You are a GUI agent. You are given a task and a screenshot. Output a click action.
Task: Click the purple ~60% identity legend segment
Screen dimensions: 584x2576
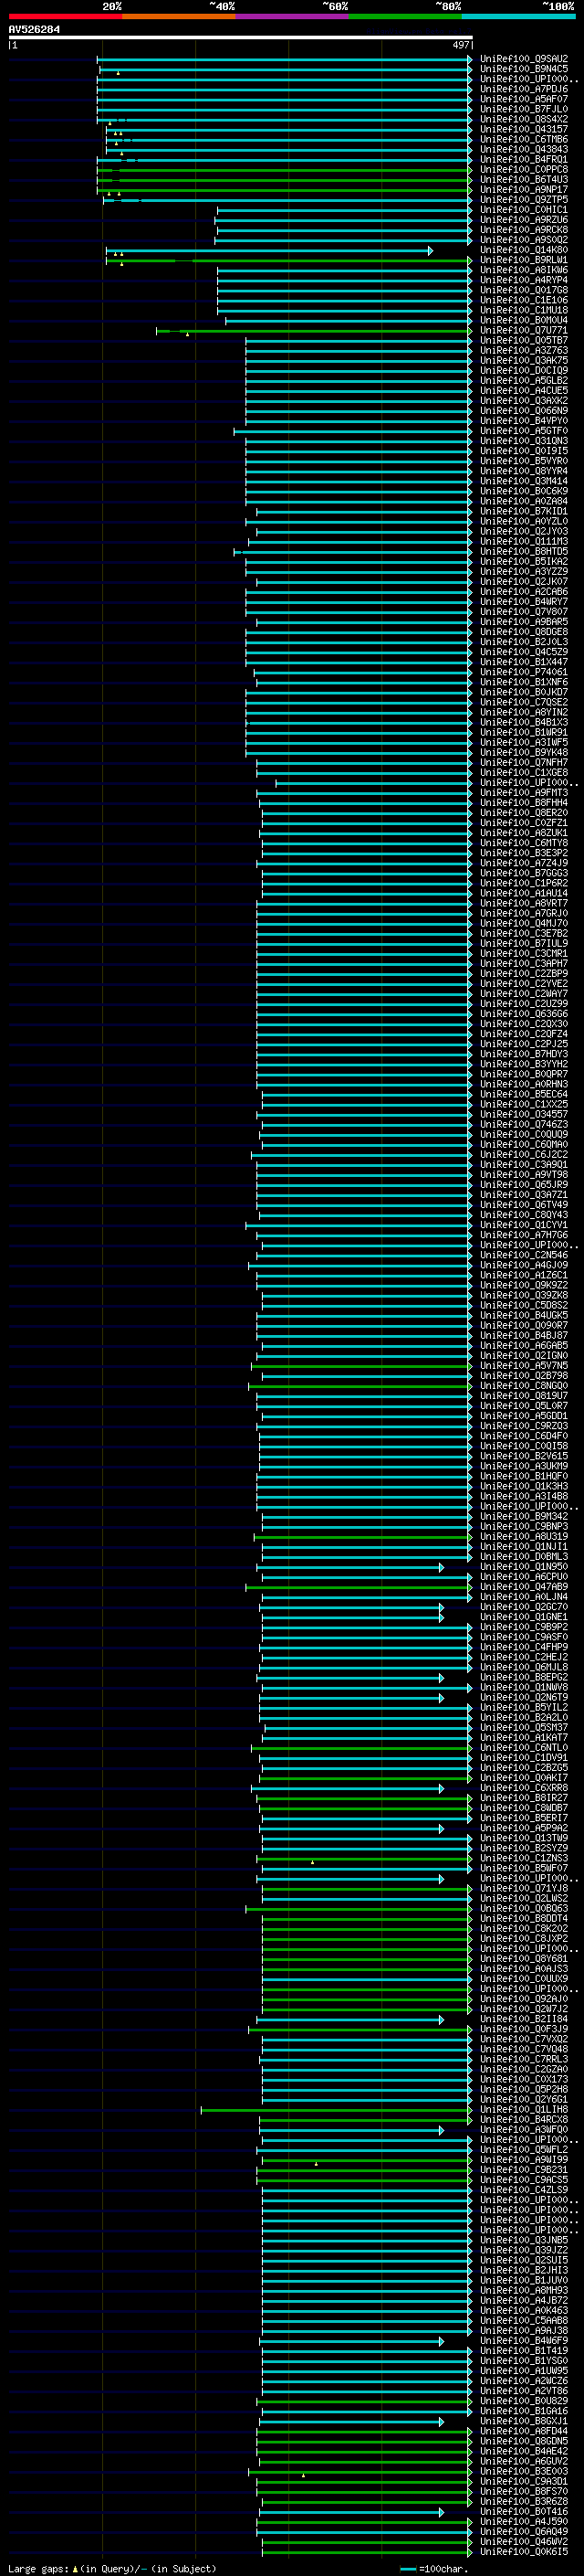click(x=291, y=16)
